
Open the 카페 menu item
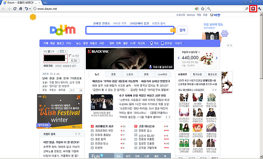46,43
